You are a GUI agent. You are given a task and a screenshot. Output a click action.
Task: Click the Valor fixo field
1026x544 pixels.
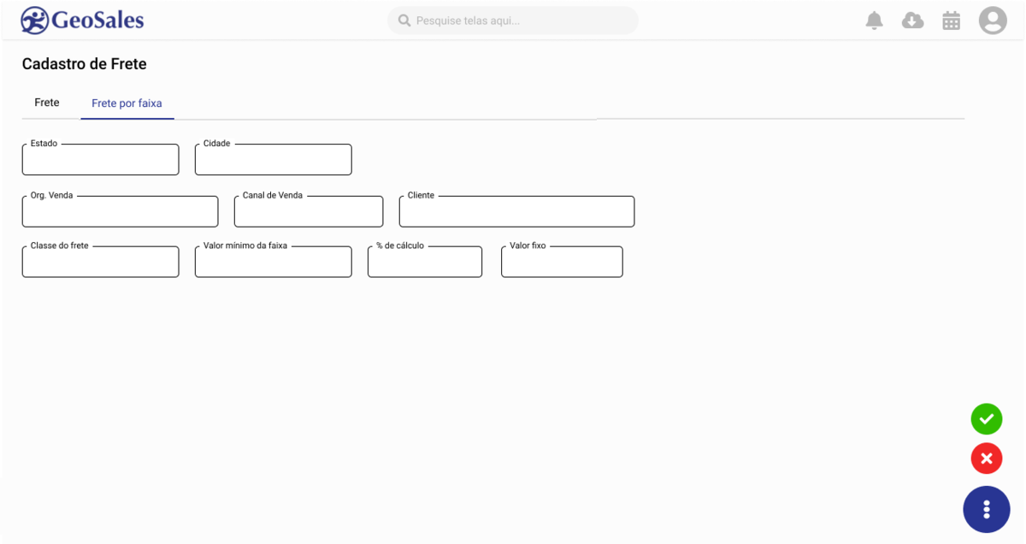pos(562,262)
